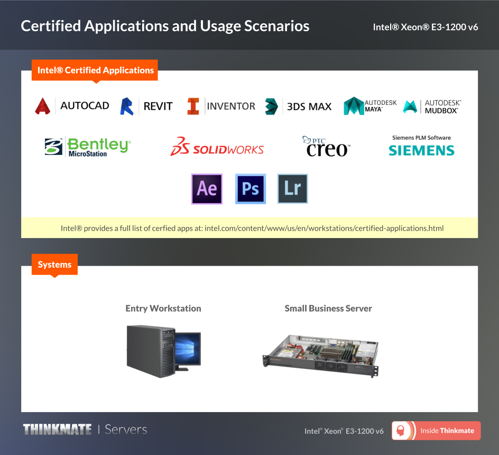The width and height of the screenshot is (499, 455).
Task: Click the 3DS Max teal logo icon
Action: click(272, 106)
